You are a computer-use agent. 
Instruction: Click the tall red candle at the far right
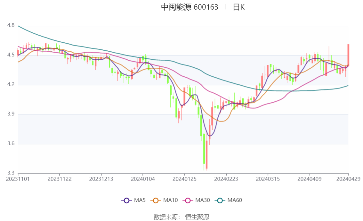point(348,55)
